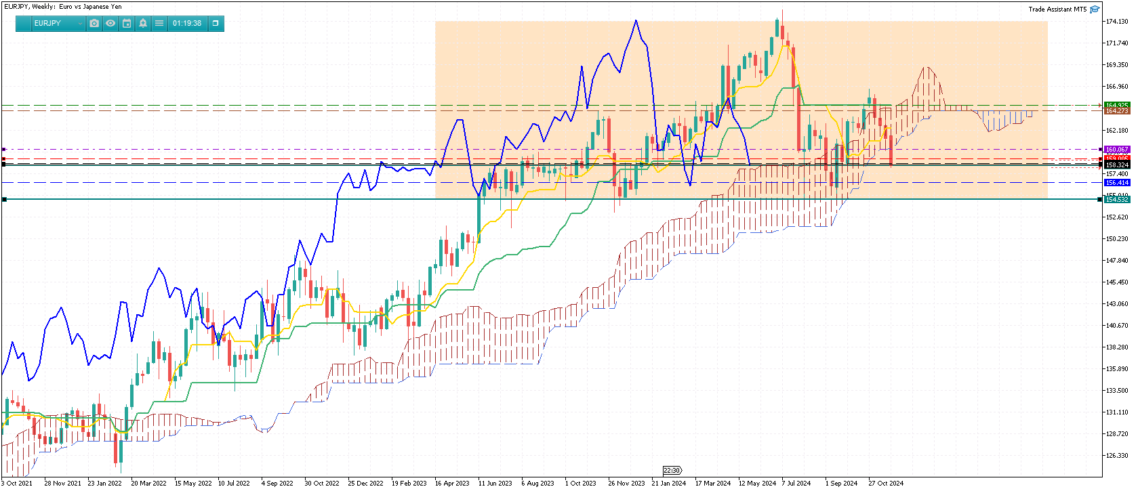Click the 143.060 price scale value
The width and height of the screenshot is (1138, 491).
(1117, 304)
